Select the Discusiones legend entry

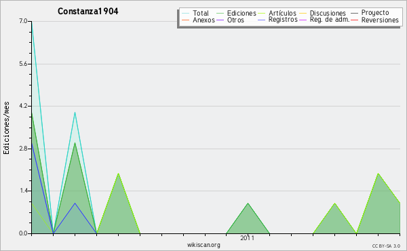coord(328,13)
